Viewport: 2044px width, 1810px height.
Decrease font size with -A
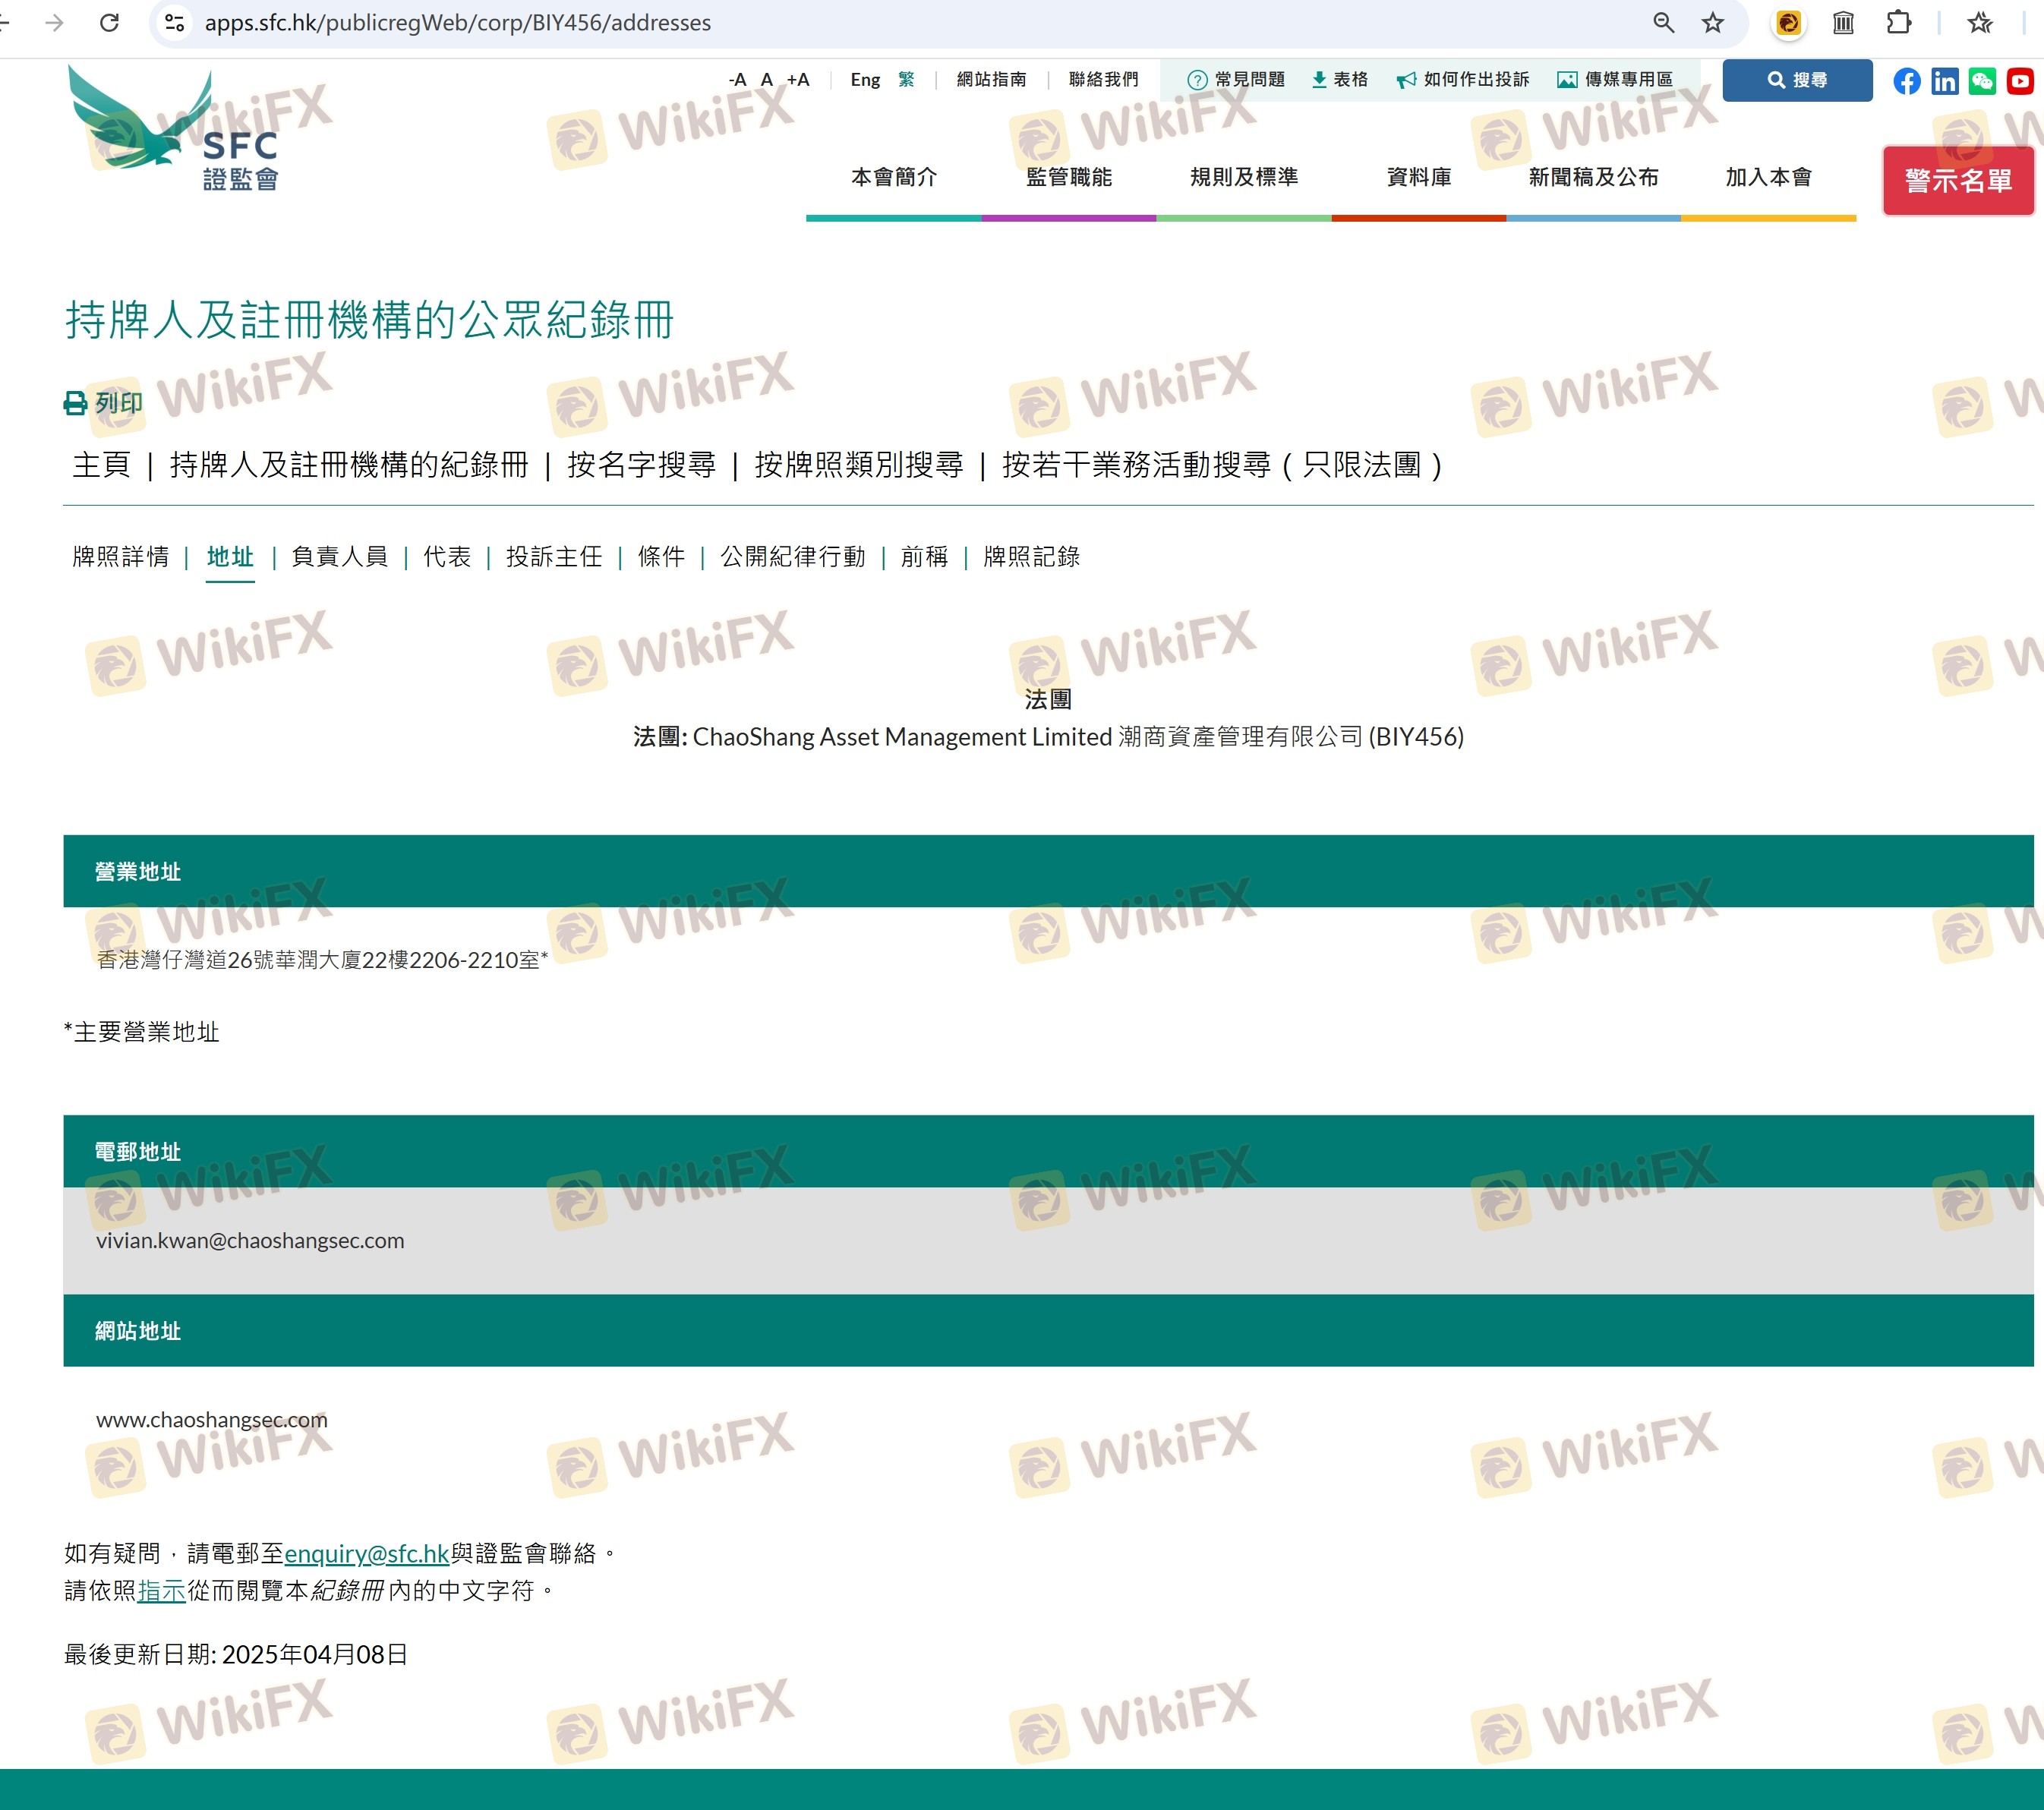tap(737, 80)
